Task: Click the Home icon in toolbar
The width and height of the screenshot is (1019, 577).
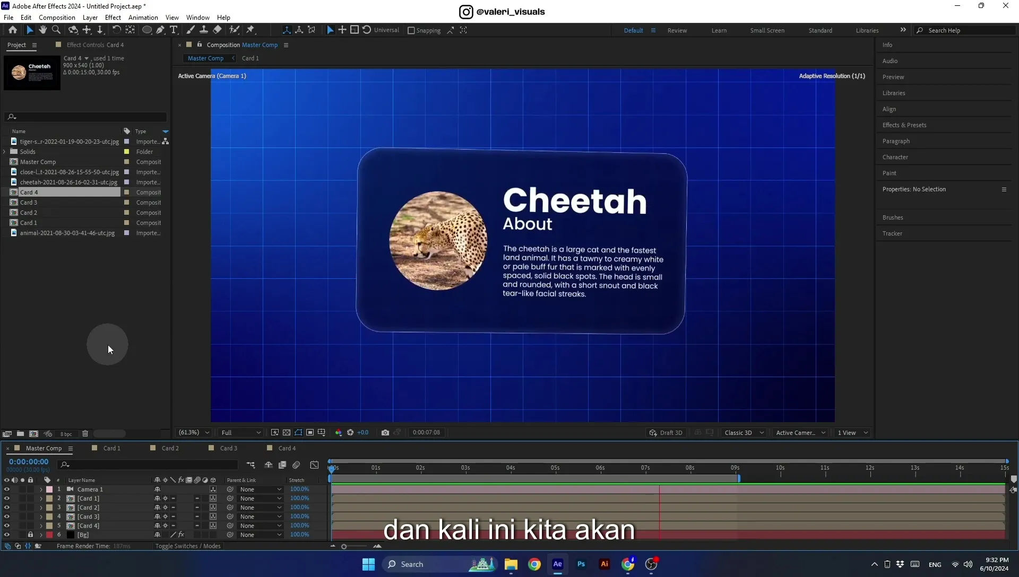Action: (13, 30)
